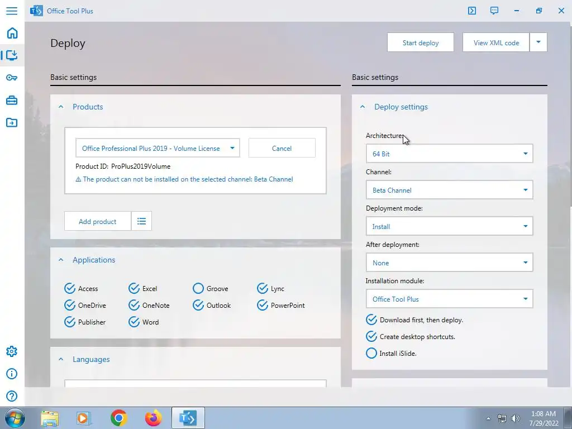The height and width of the screenshot is (429, 572).
Task: Click the beta channel warning message
Action: pos(184,179)
